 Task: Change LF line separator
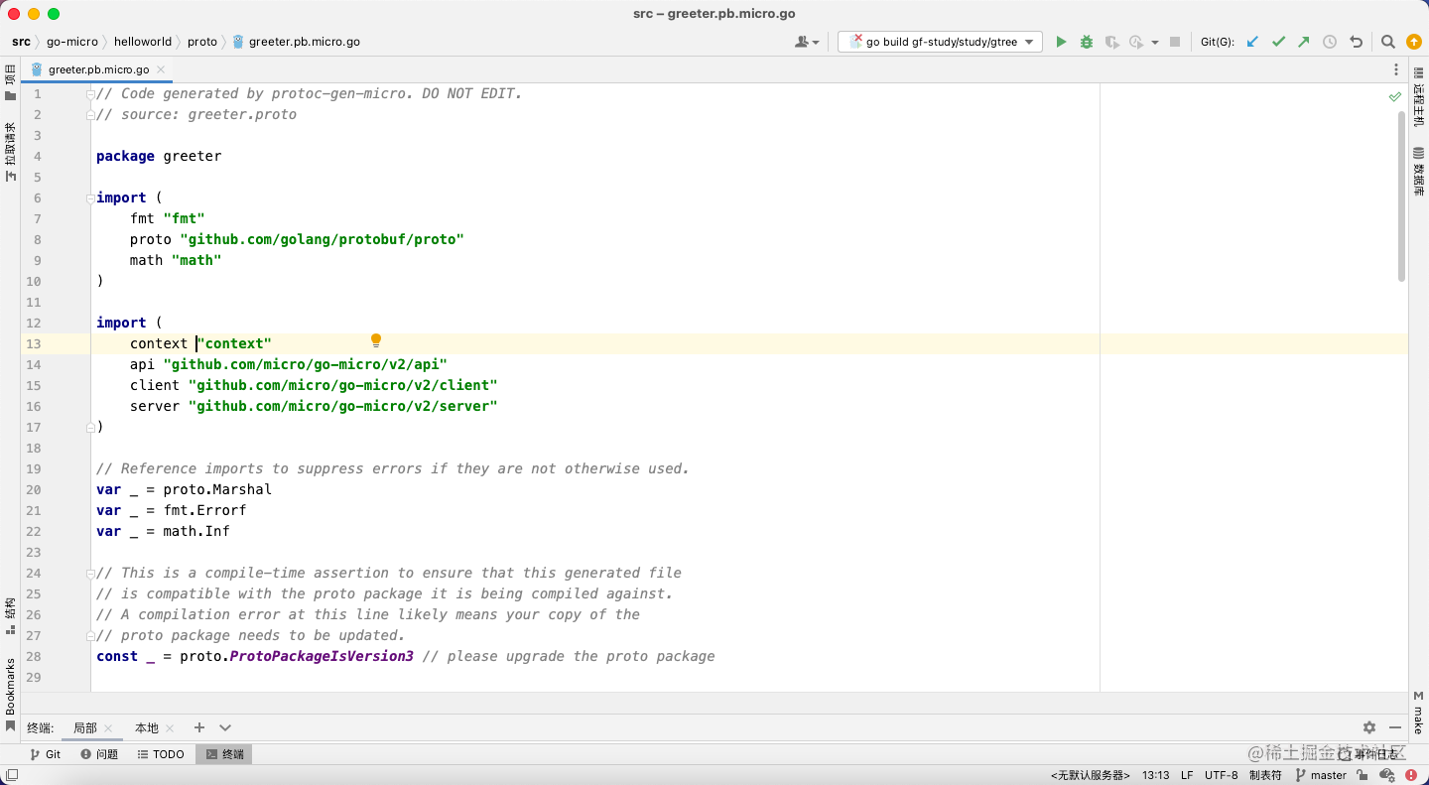pyautogui.click(x=1187, y=775)
